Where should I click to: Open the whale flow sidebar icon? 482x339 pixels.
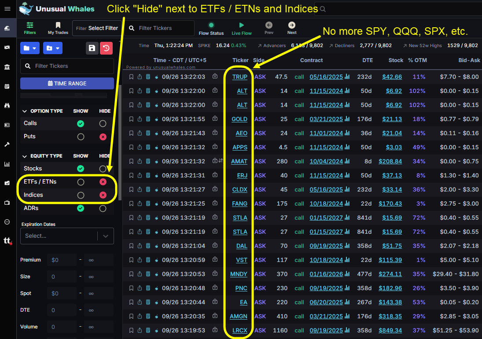tap(7, 28)
